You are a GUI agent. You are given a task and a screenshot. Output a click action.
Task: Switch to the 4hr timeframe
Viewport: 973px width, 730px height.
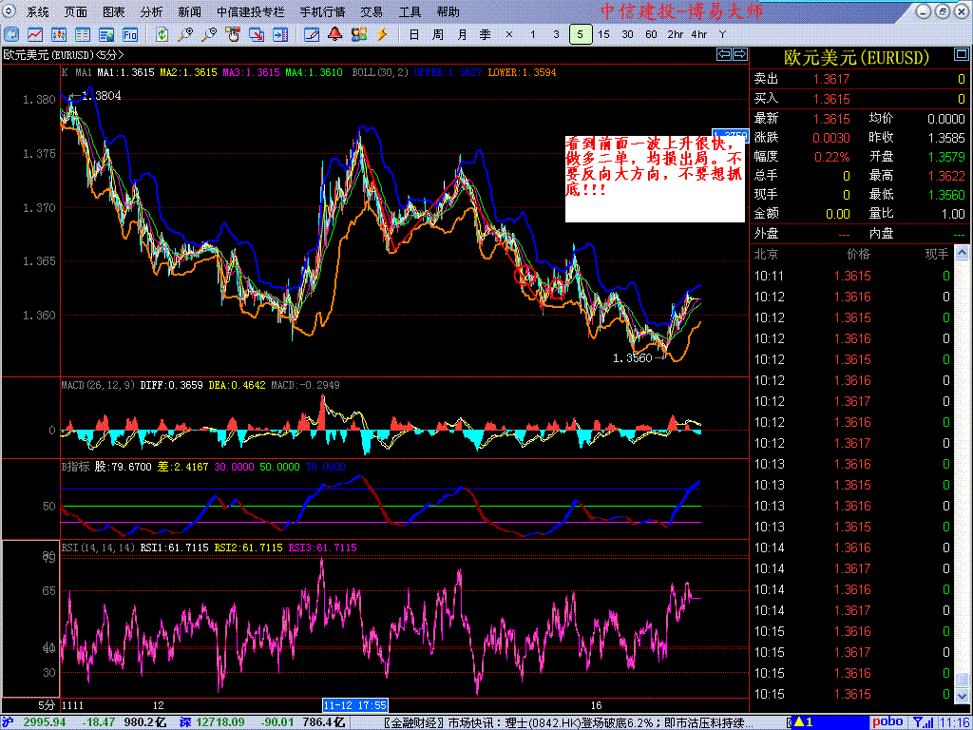698,34
